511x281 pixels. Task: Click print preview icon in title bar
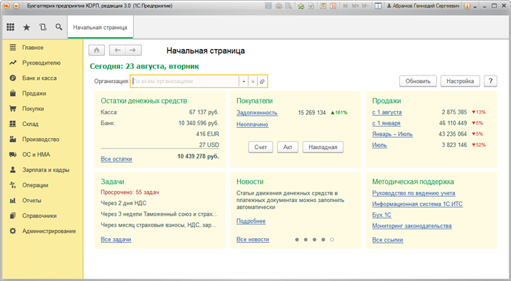click(288, 6)
